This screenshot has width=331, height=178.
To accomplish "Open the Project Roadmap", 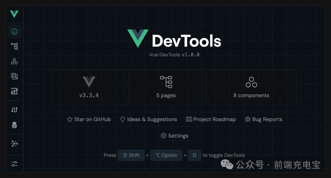I will click(211, 119).
